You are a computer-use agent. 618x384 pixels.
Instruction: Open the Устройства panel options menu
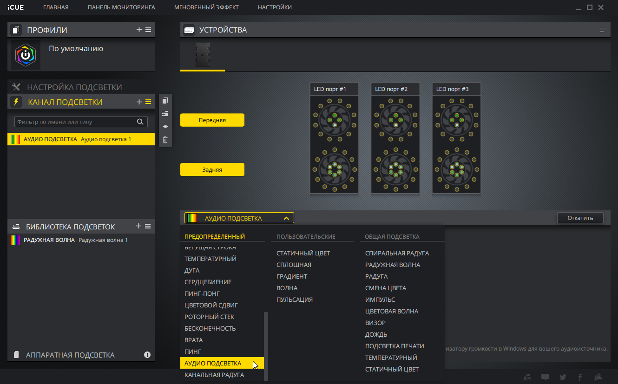tap(603, 30)
